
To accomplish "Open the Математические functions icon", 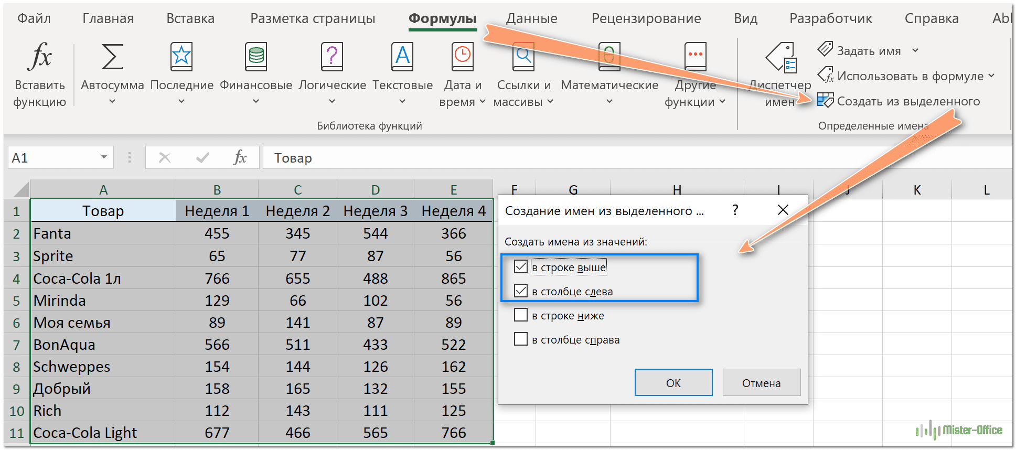I will [x=609, y=56].
